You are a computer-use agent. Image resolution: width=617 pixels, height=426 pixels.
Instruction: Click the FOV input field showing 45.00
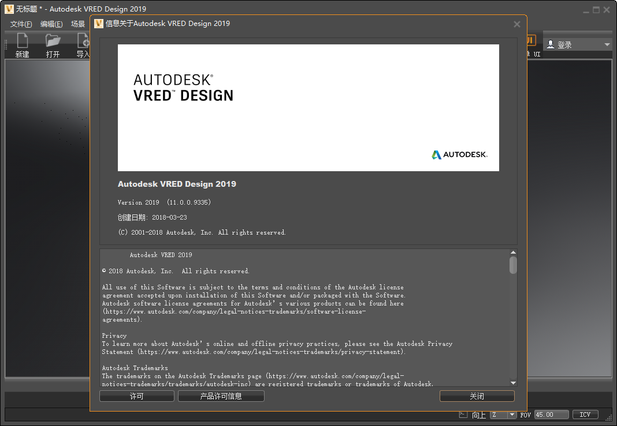click(551, 414)
